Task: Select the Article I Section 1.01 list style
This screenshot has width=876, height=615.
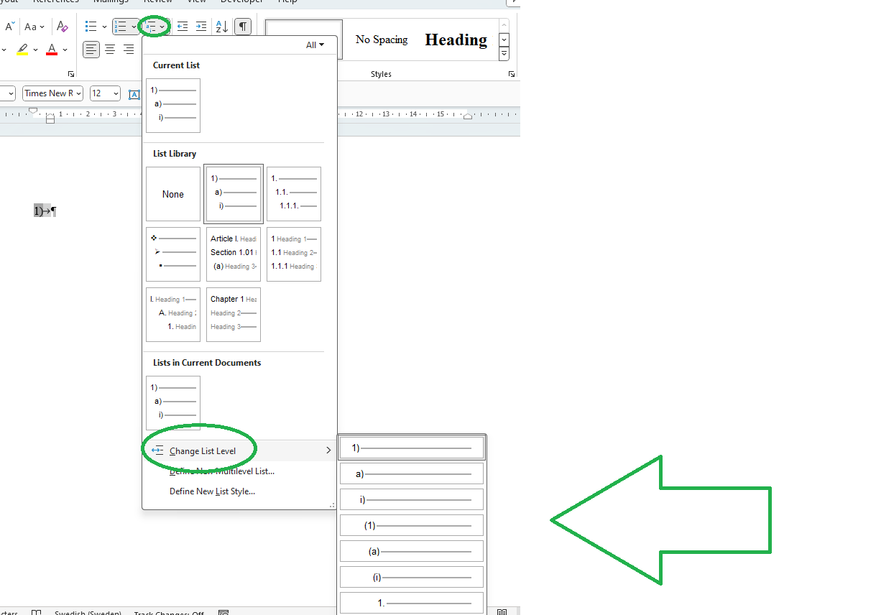Action: (233, 254)
